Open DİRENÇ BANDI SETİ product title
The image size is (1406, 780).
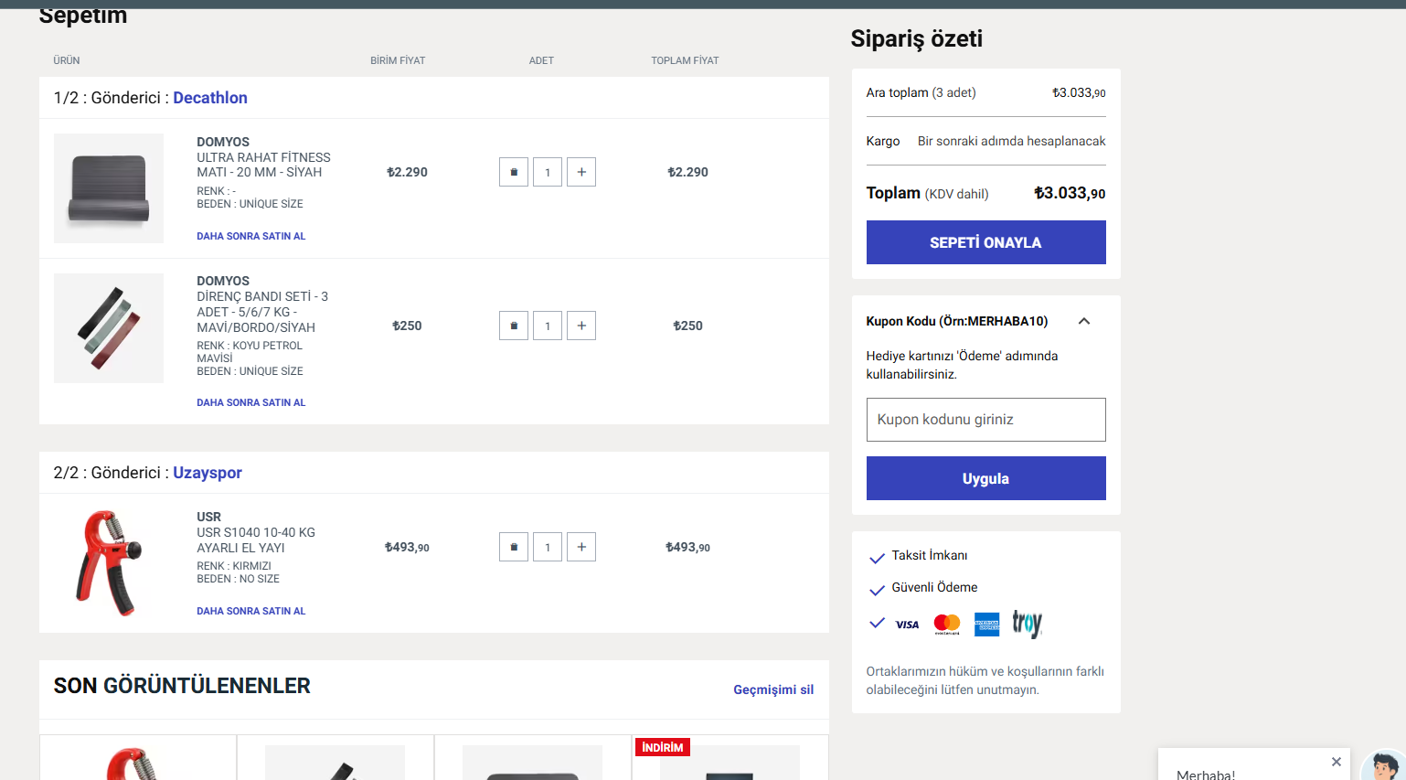(x=262, y=312)
